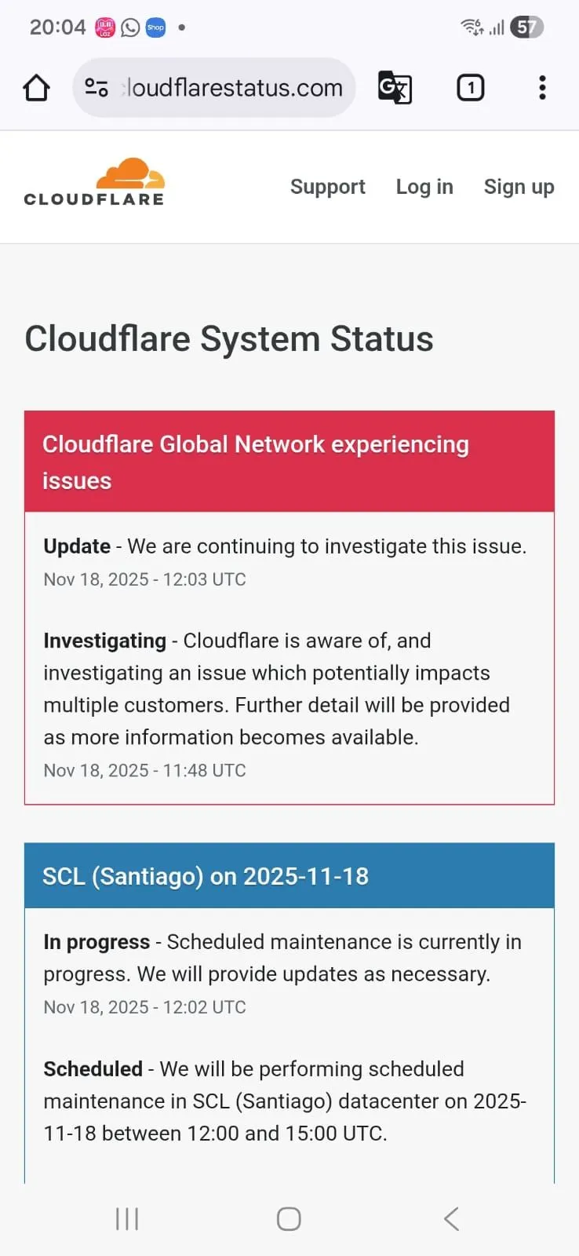Screen dimensions: 579x1256
Task: Open the Log in link
Action: (x=424, y=187)
